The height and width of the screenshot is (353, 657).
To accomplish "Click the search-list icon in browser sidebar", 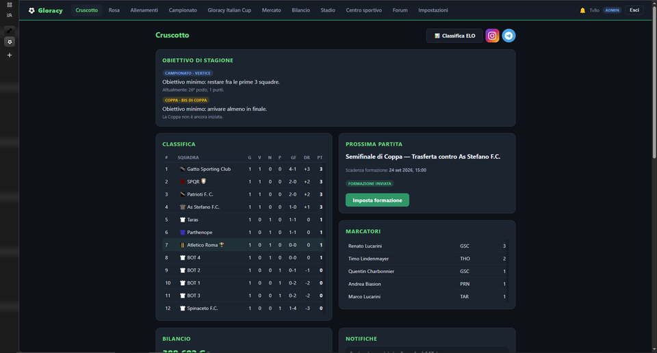I will tap(9, 16).
